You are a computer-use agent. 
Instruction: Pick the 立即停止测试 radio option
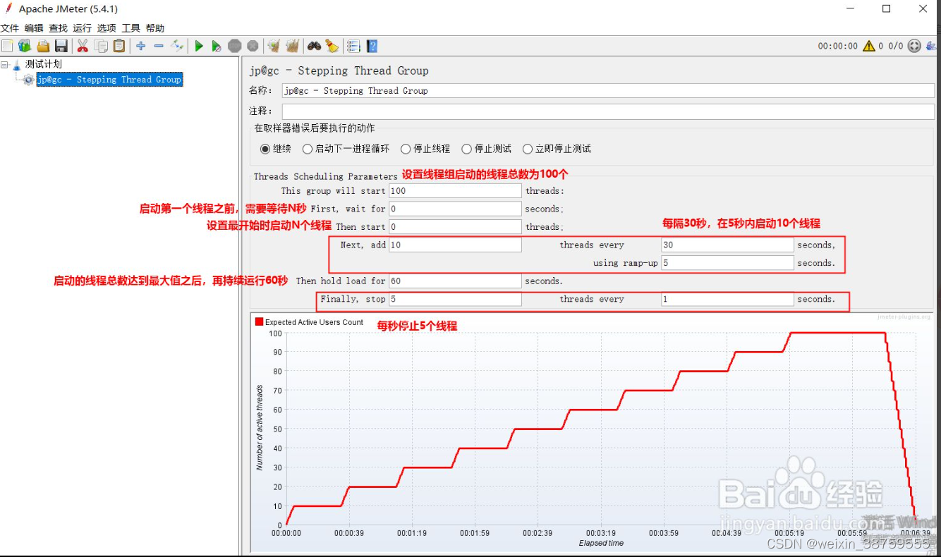tap(528, 149)
